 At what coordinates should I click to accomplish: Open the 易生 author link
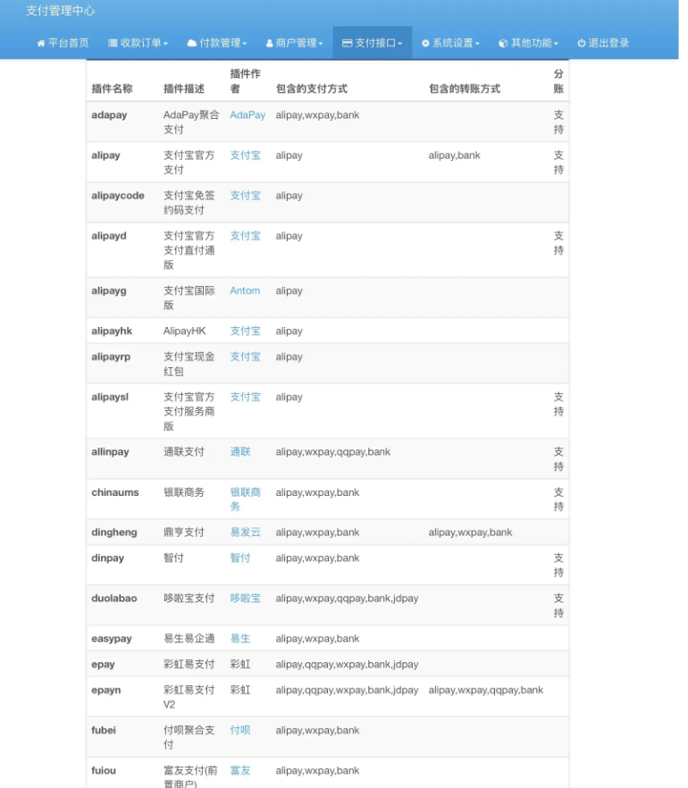[x=240, y=639]
